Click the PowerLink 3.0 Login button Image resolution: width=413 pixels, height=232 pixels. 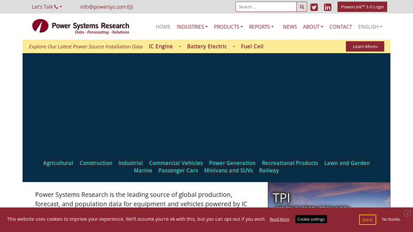(x=362, y=7)
